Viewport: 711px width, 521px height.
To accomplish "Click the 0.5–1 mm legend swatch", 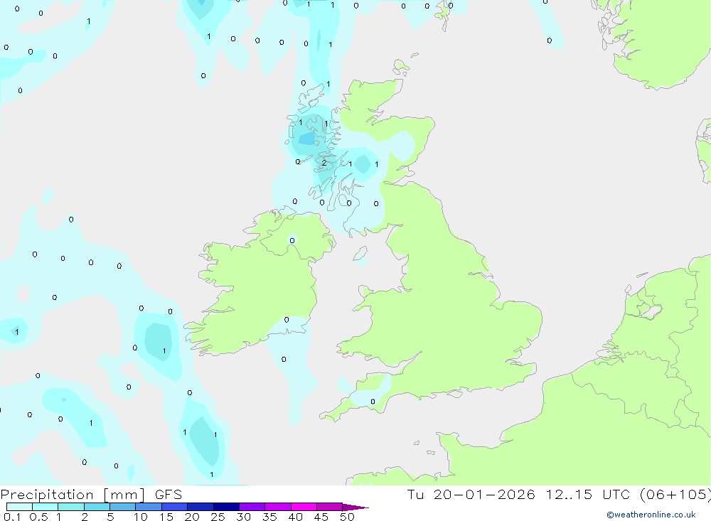I will pyautogui.click(x=45, y=507).
